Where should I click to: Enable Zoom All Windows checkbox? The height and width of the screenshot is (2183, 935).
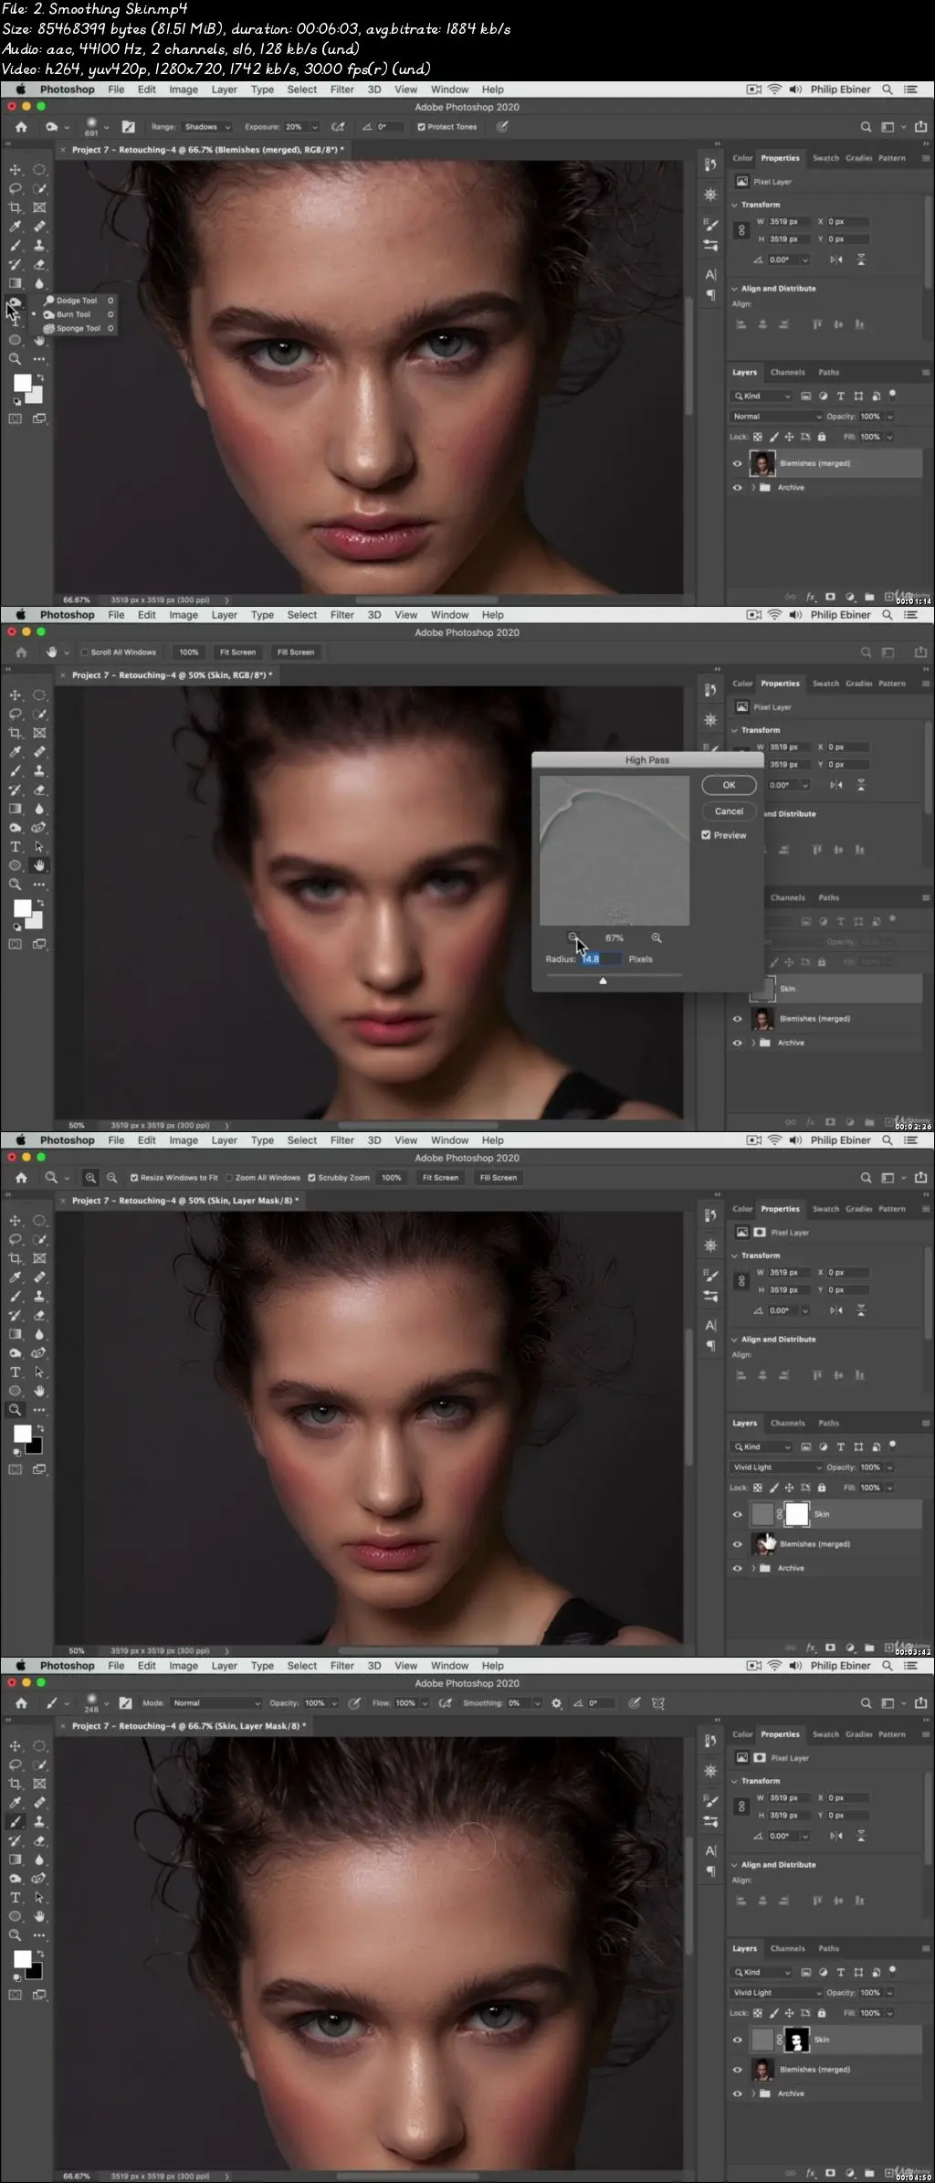tap(229, 1178)
